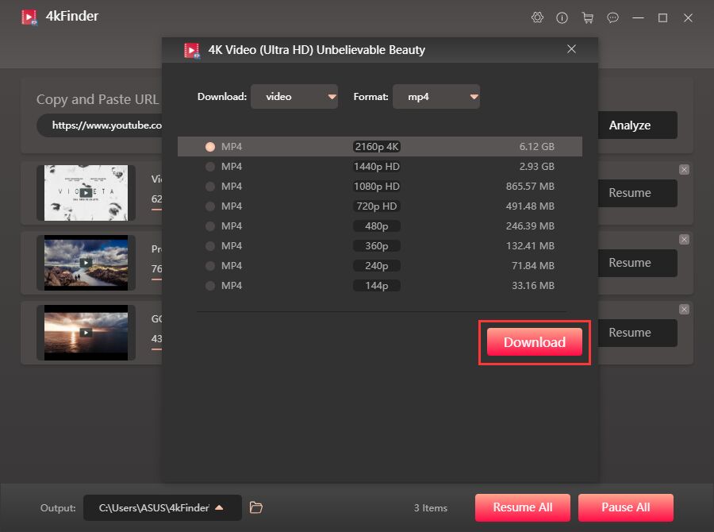Choose the 720p HD radio button
The width and height of the screenshot is (714, 532).
(210, 206)
